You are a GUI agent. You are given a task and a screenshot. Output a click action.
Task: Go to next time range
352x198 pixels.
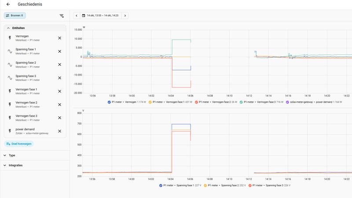125,16
